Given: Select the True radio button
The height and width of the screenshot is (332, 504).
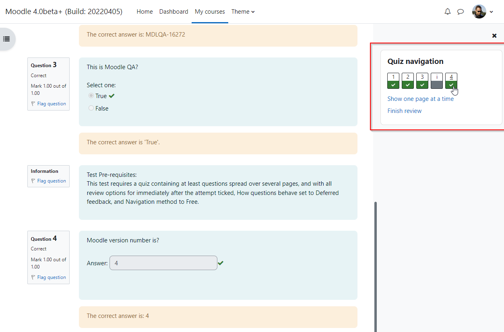Looking at the screenshot, I should click(91, 96).
